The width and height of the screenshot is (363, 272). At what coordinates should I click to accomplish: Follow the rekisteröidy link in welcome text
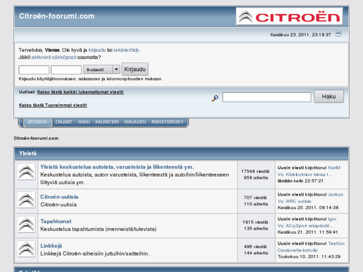[x=126, y=50]
